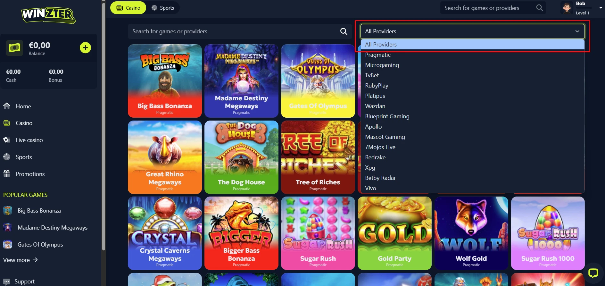This screenshot has height=286, width=605.
Task: Click the Home house icon in sidebar
Action: (x=7, y=106)
